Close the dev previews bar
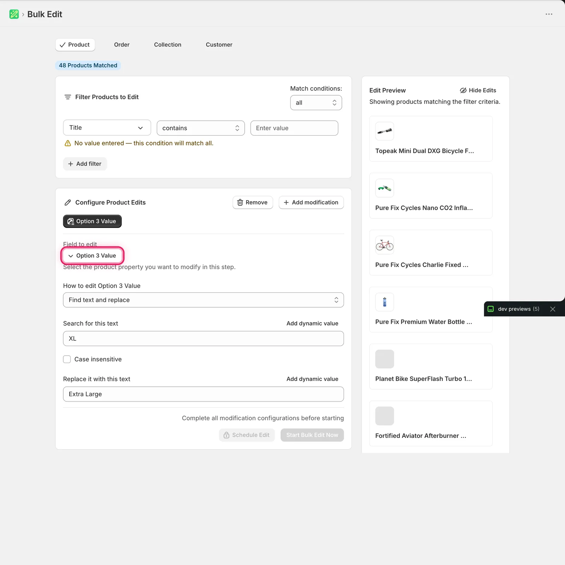The height and width of the screenshot is (565, 565). coord(553,309)
